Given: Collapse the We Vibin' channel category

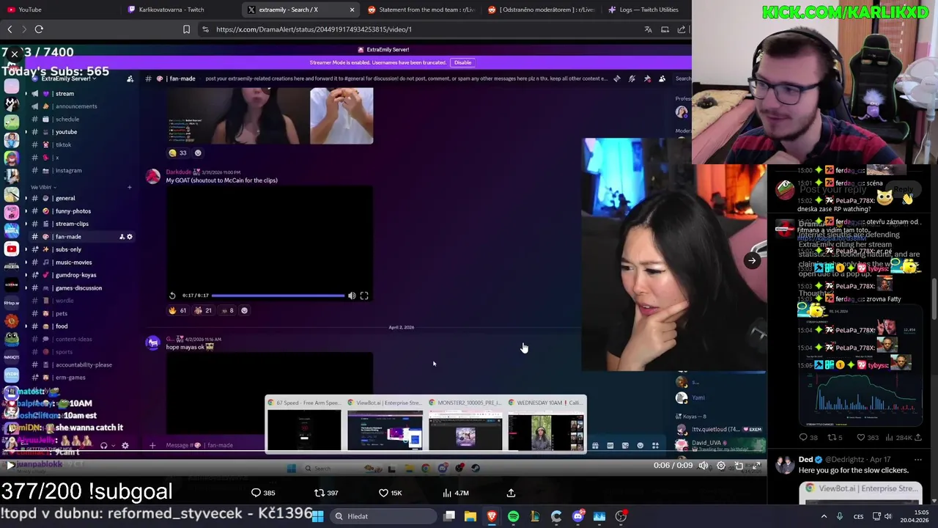Looking at the screenshot, I should click(42, 187).
